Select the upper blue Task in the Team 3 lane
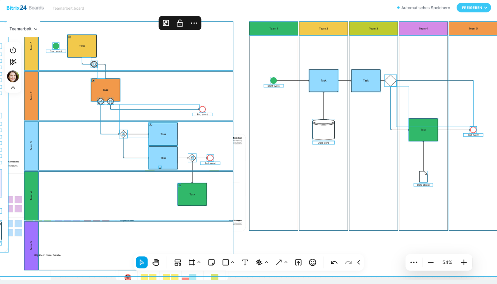The width and height of the screenshot is (497, 284). click(x=163, y=134)
